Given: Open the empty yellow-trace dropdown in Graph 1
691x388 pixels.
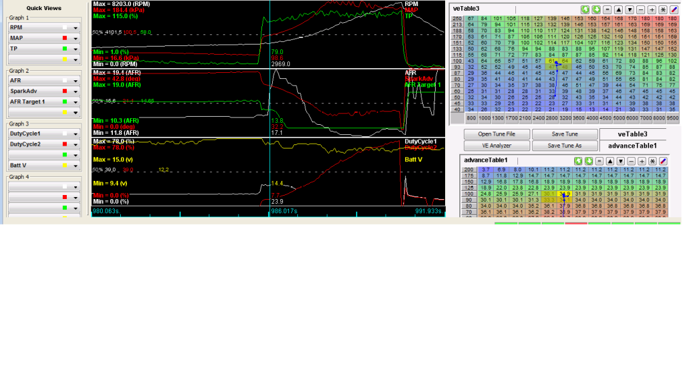Looking at the screenshot, I should 76,59.
